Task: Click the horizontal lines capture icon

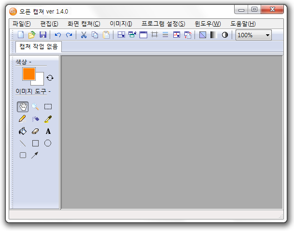Action: (x=165, y=35)
